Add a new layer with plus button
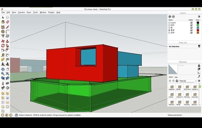The image size is (202, 128). pyautogui.click(x=170, y=17)
